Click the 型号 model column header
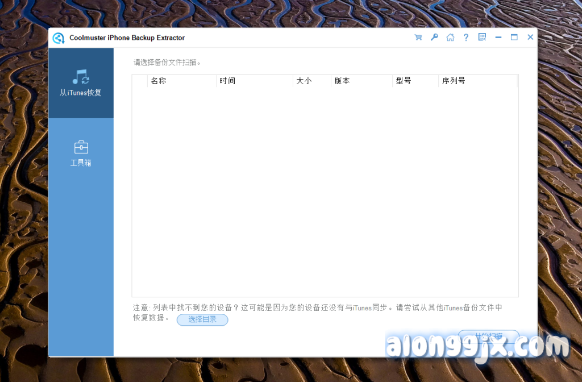 415,81
